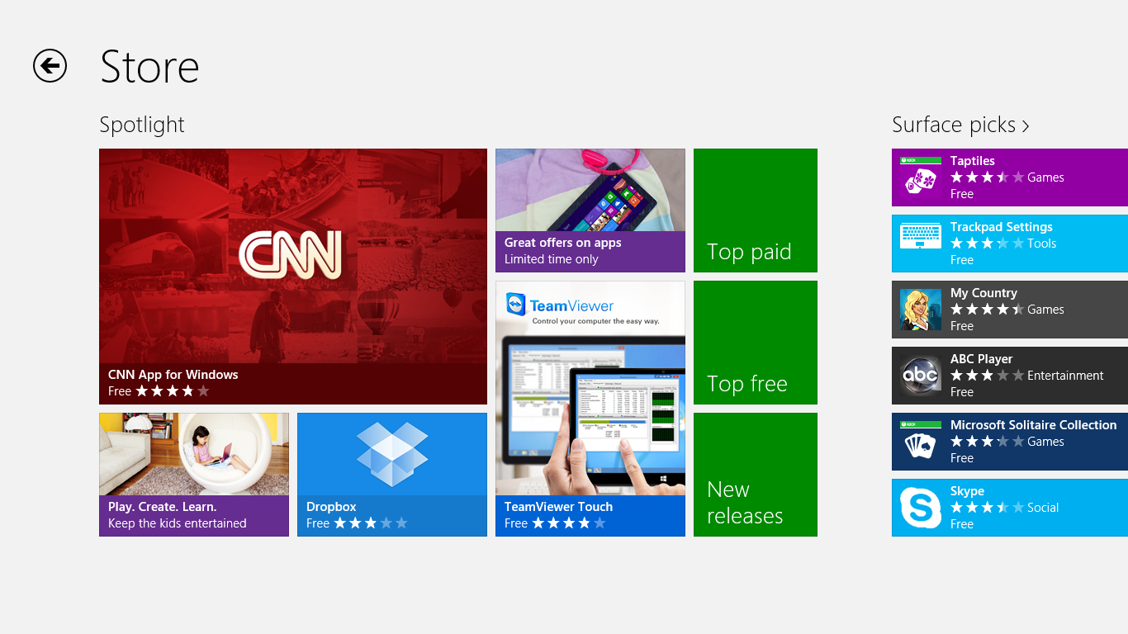Select the Spotlight section heading

[x=141, y=125]
